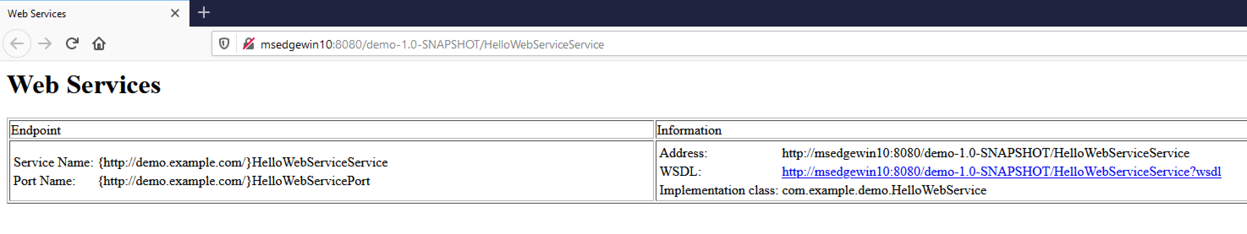This screenshot has width=1247, height=234.
Task: Click the HelloWebServicePort port name value
Action: pyautogui.click(x=234, y=181)
